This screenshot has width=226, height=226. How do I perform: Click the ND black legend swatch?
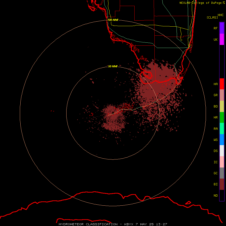[x=222, y=195]
